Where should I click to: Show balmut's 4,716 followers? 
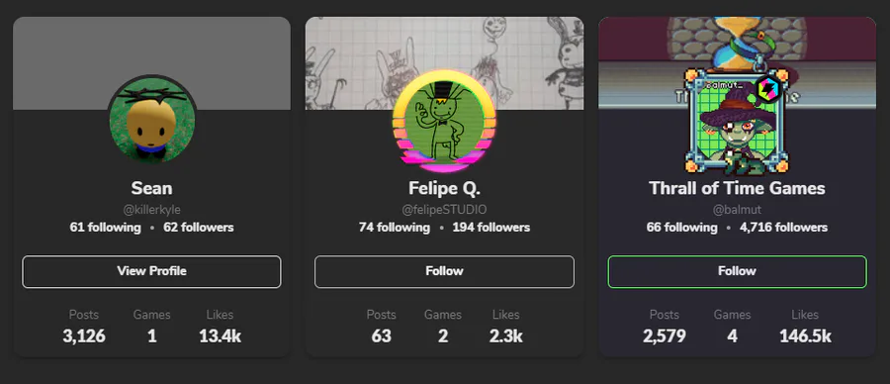coord(784,228)
